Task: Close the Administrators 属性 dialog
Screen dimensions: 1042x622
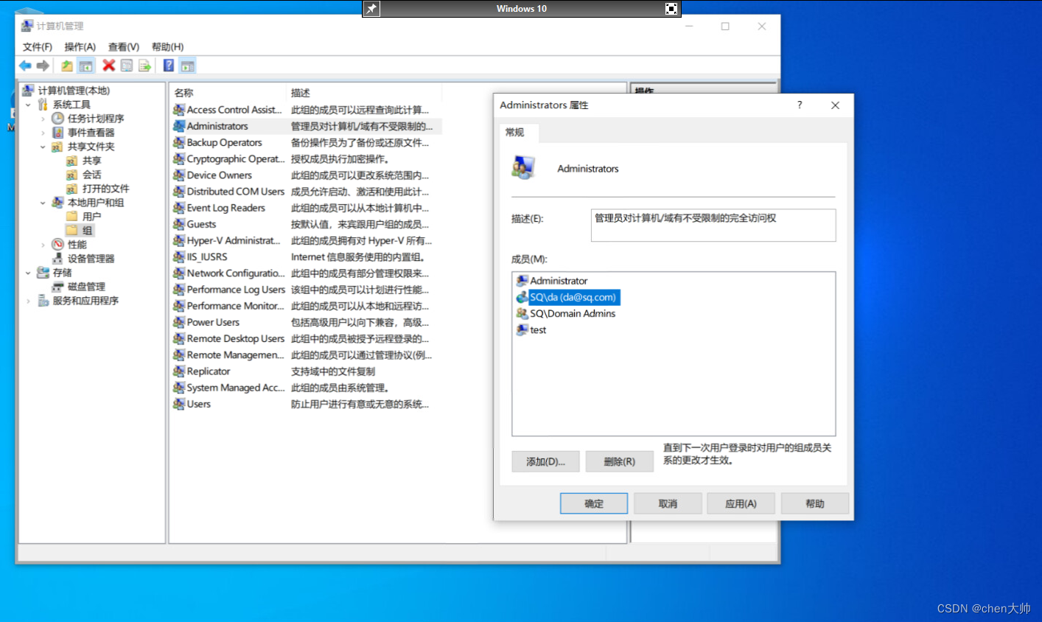Action: 835,105
